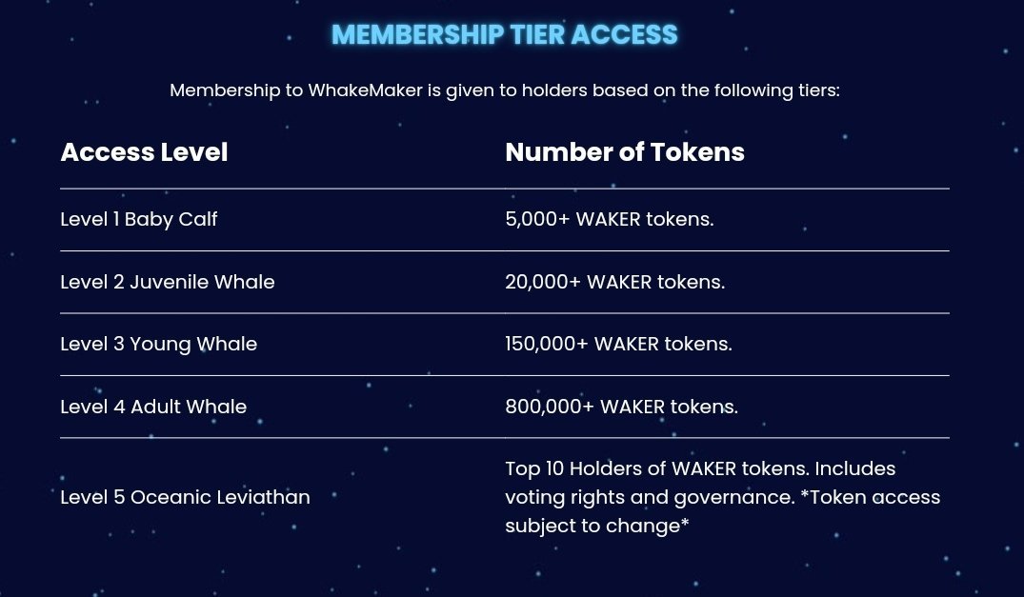Viewport: 1024px width, 597px height.
Task: Select the Level 5 Oceanic Leviathan row label
Action: (185, 497)
